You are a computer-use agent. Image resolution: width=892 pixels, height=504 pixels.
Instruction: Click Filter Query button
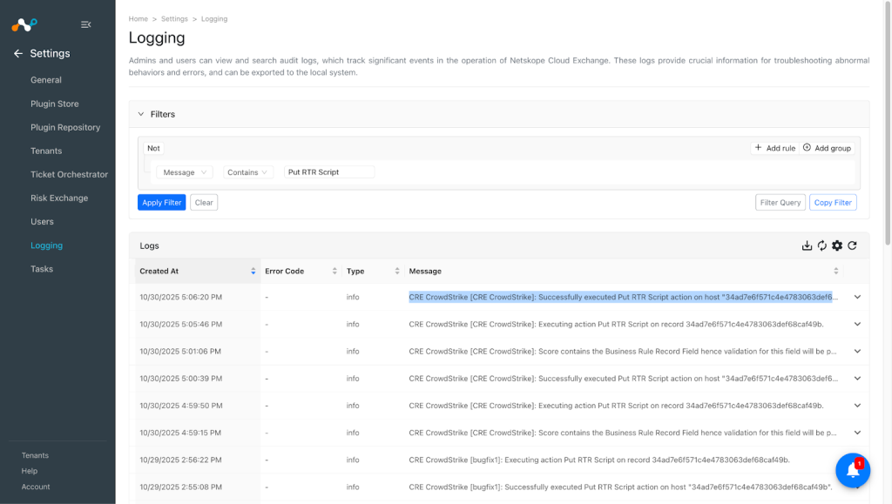pos(780,202)
